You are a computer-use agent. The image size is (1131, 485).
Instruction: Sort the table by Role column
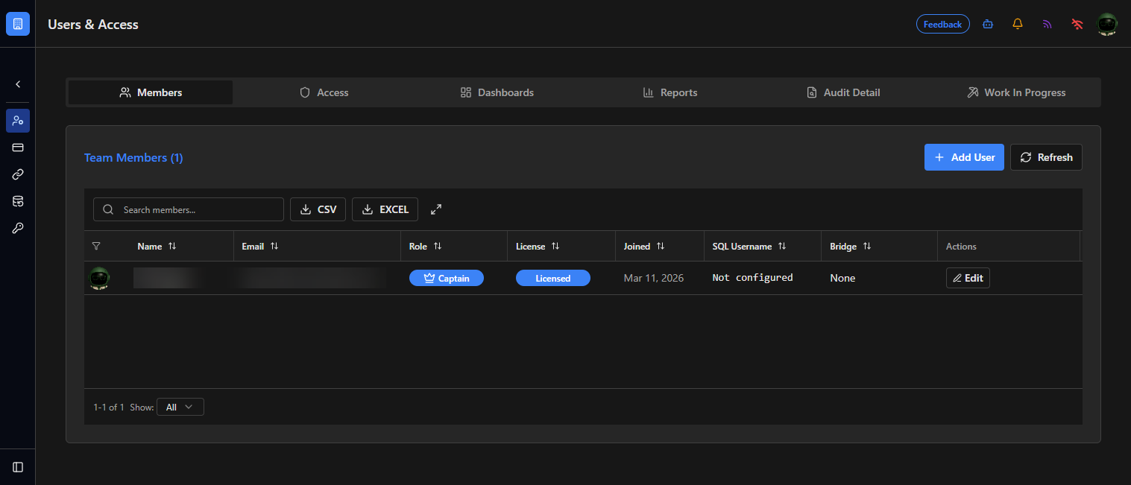(x=438, y=246)
